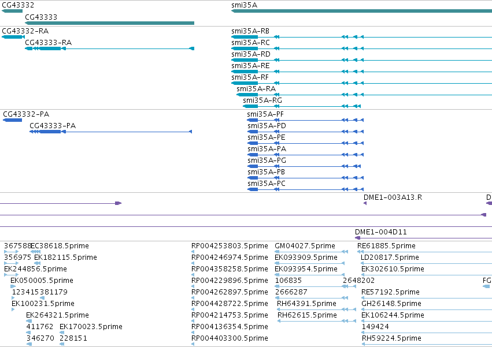Screen dimensions: 492x347
Task: Select transcript smi35A-RF
Action: 250,77
